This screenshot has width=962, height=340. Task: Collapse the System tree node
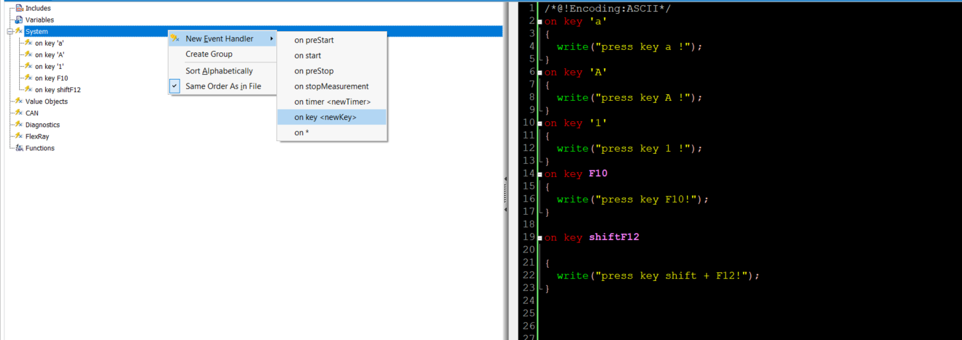tap(9, 31)
